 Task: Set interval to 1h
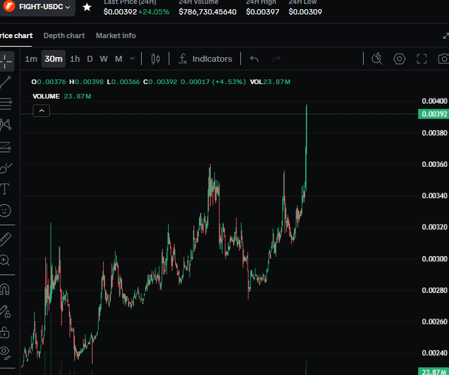(75, 58)
